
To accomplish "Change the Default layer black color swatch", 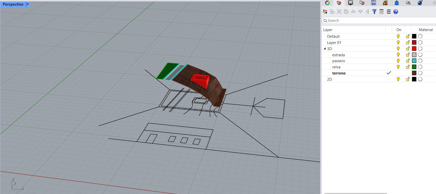I will (x=414, y=36).
